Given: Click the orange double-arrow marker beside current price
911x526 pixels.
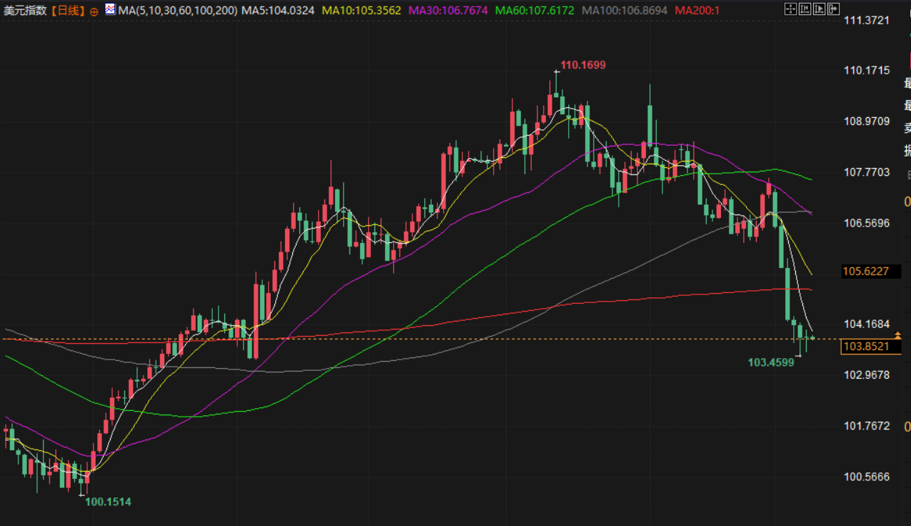Looking at the screenshot, I should [x=897, y=336].
